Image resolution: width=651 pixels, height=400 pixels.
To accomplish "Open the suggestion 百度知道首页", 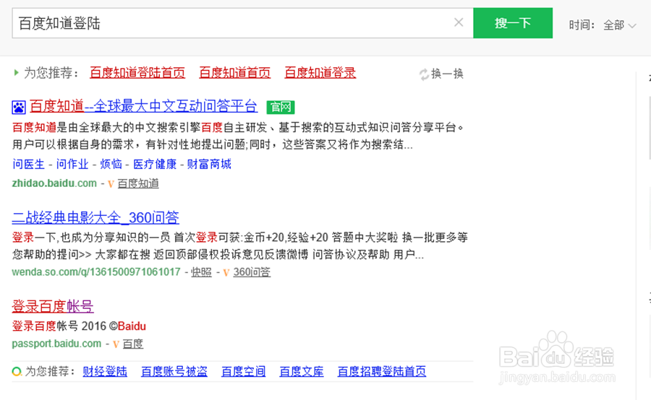I will coord(234,72).
